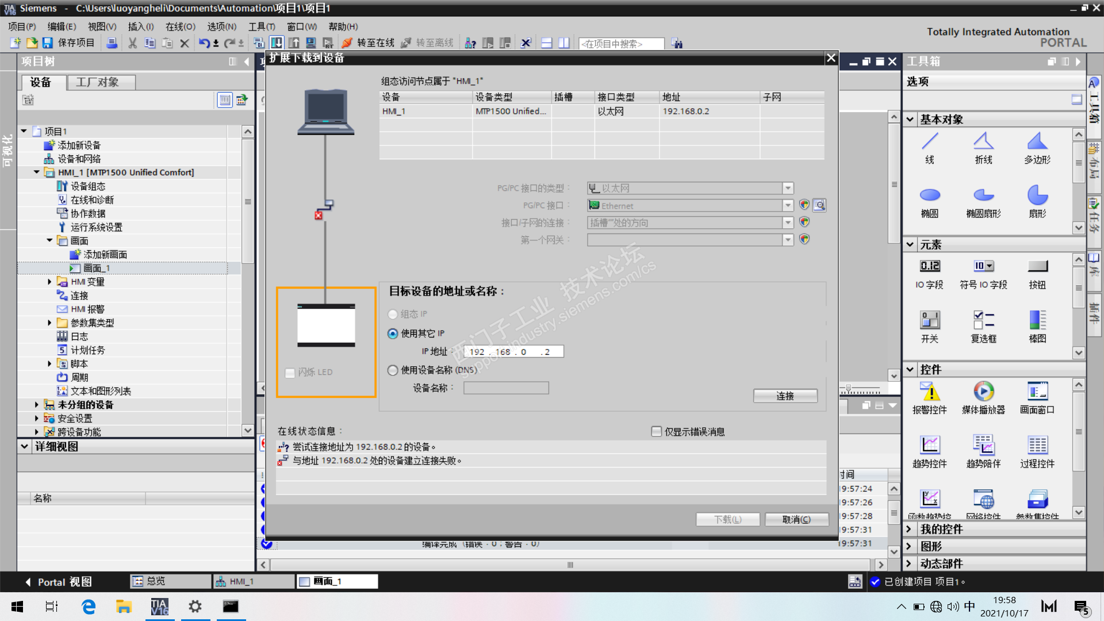Click the IP address input field

[513, 351]
